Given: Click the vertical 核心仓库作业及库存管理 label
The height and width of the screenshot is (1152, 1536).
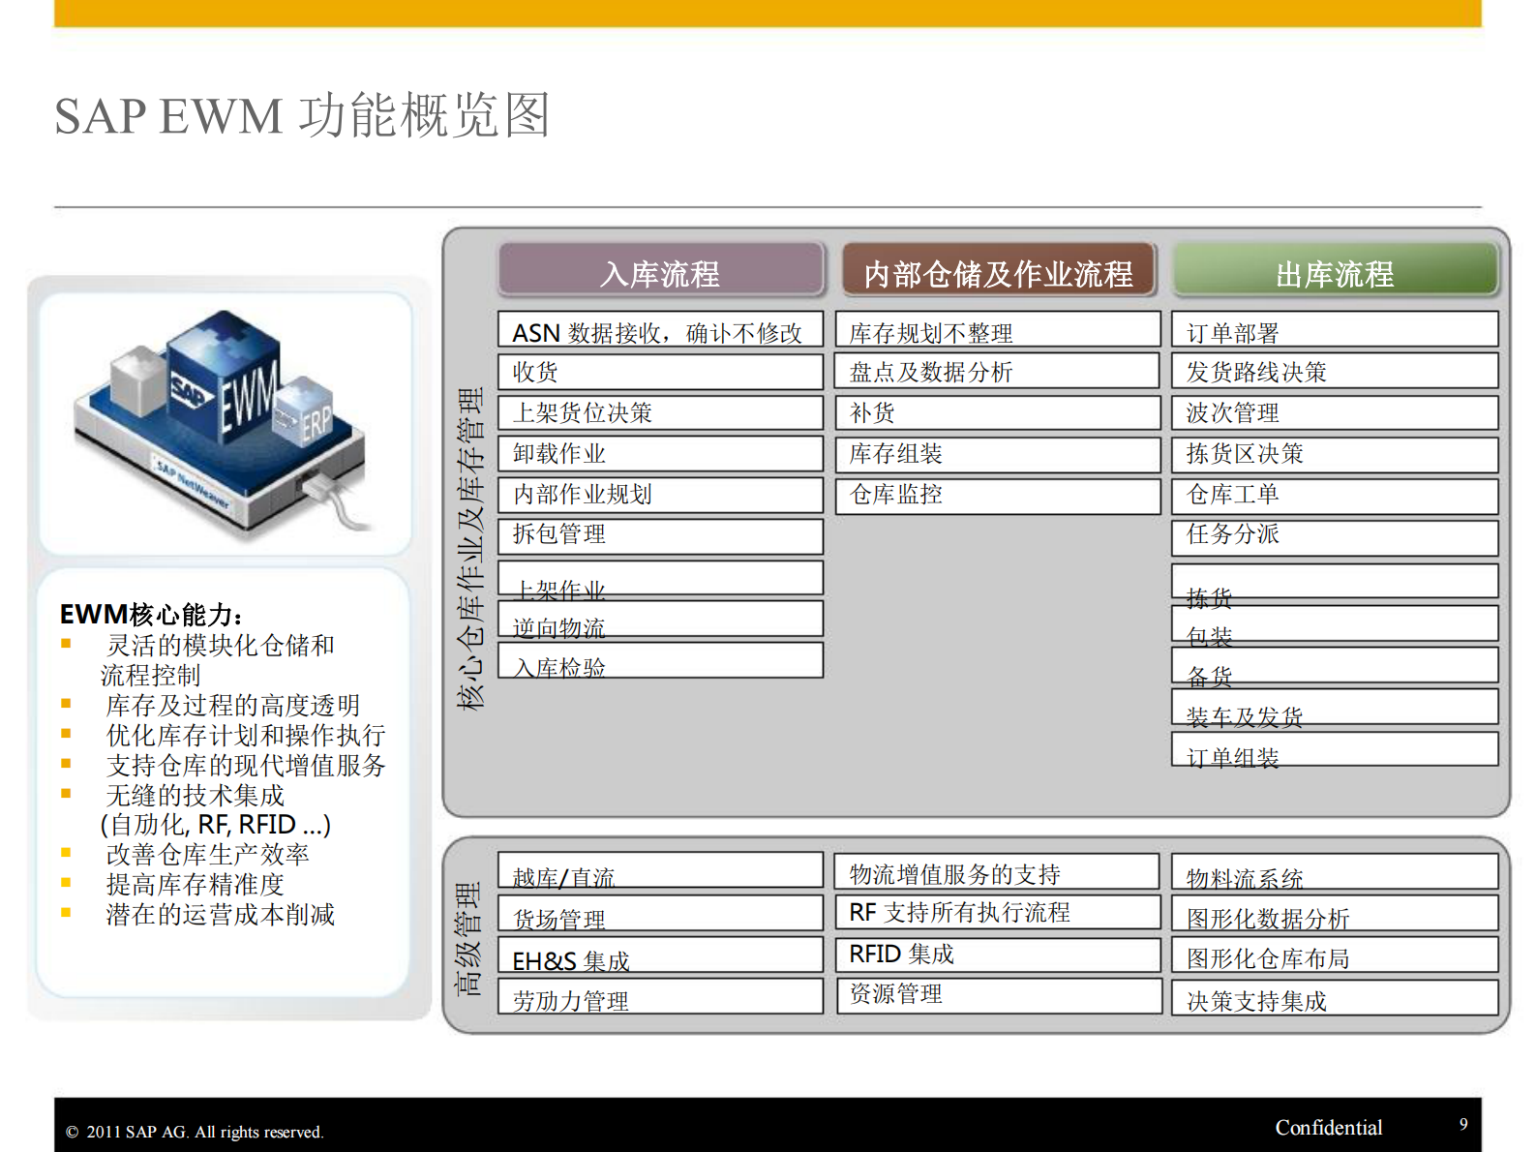Looking at the screenshot, I should [470, 549].
